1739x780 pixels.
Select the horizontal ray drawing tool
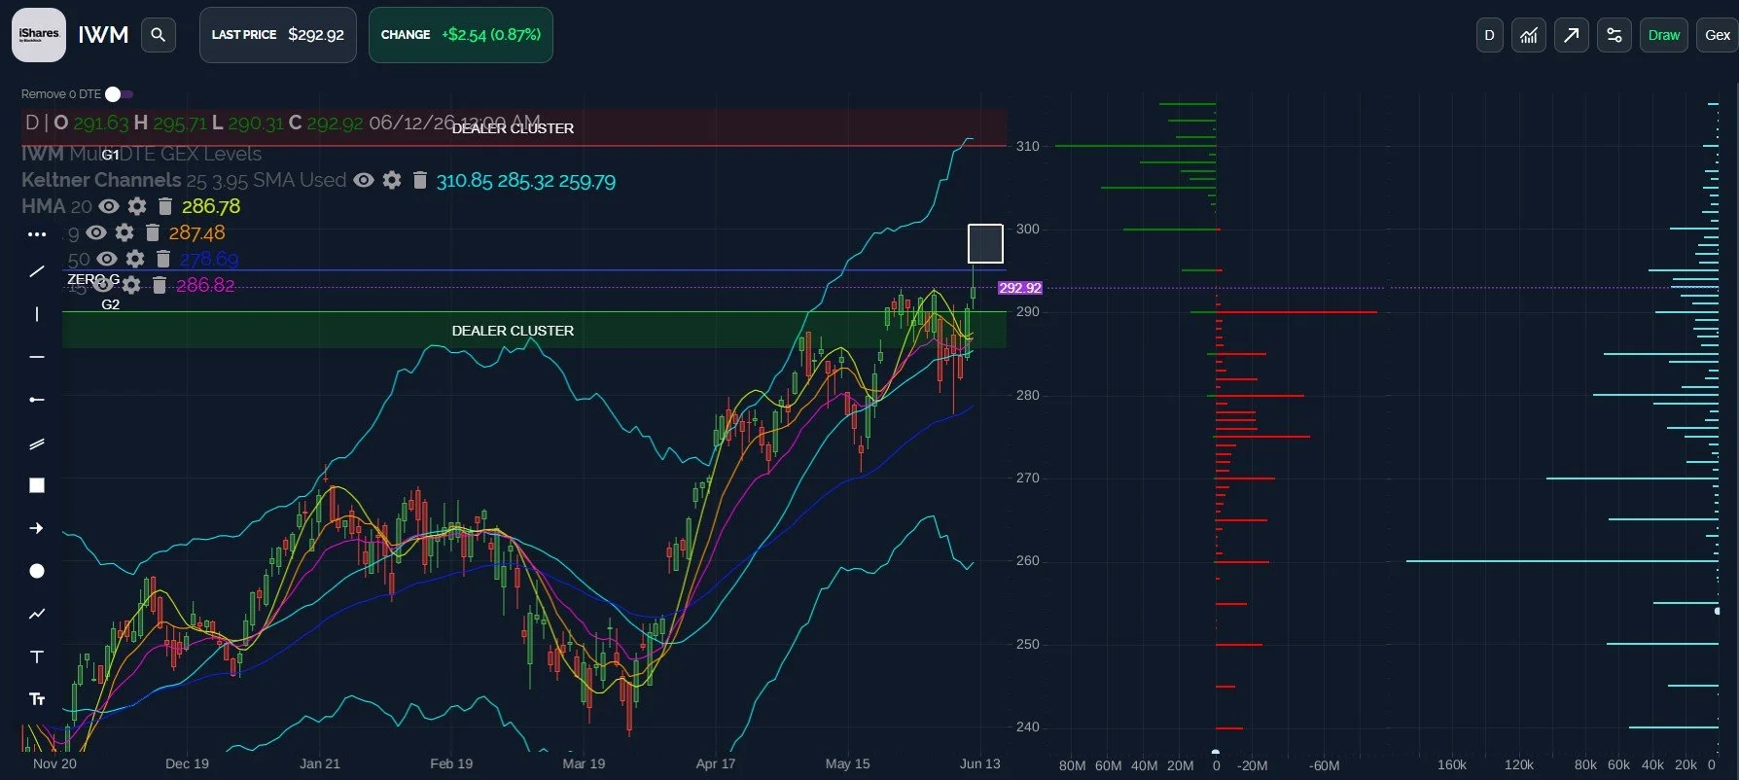37,400
